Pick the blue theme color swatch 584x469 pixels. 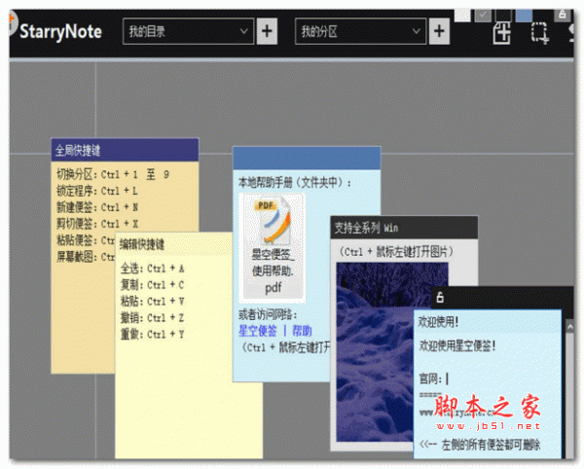point(524,16)
